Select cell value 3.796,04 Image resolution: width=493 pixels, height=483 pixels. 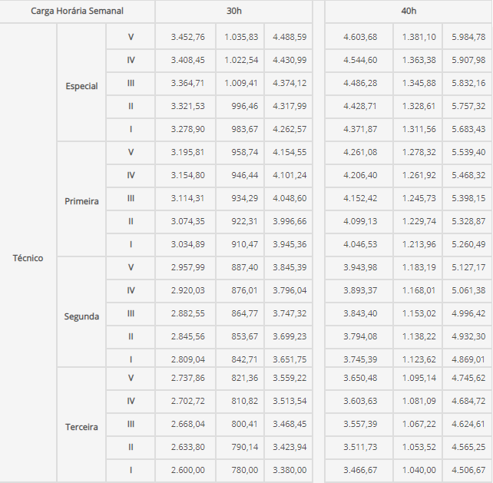[290, 290]
